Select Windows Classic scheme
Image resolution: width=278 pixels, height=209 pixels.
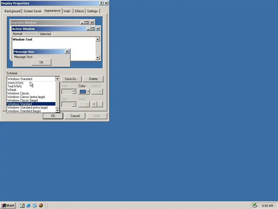tap(31, 93)
